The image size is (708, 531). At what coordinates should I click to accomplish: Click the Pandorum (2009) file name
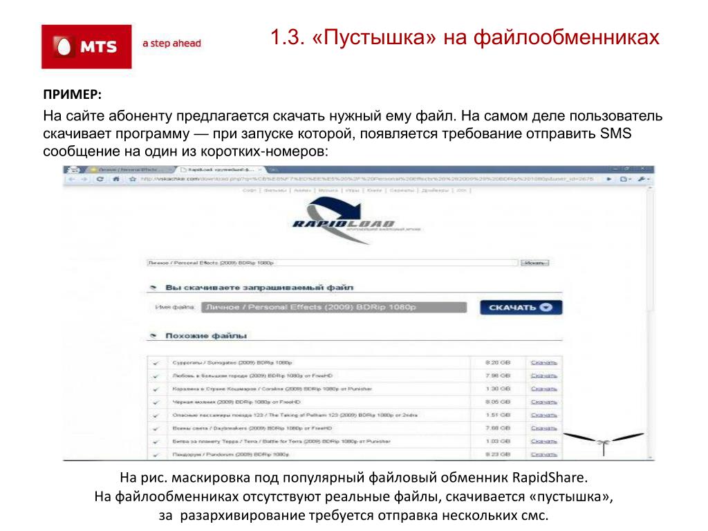pos(231,454)
